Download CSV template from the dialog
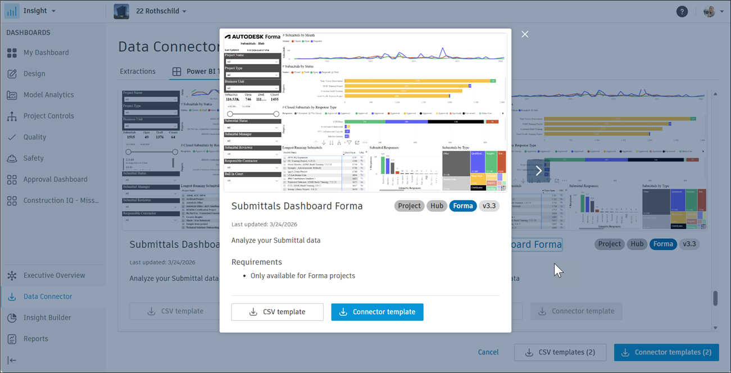Image resolution: width=731 pixels, height=373 pixels. tap(278, 312)
